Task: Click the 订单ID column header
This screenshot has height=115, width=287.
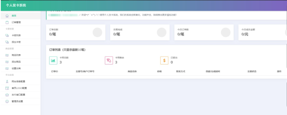Action: tap(54, 72)
